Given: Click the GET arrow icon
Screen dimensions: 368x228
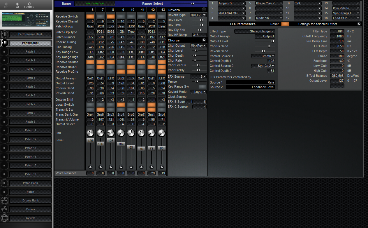Looking at the screenshot, I should coord(17,4).
